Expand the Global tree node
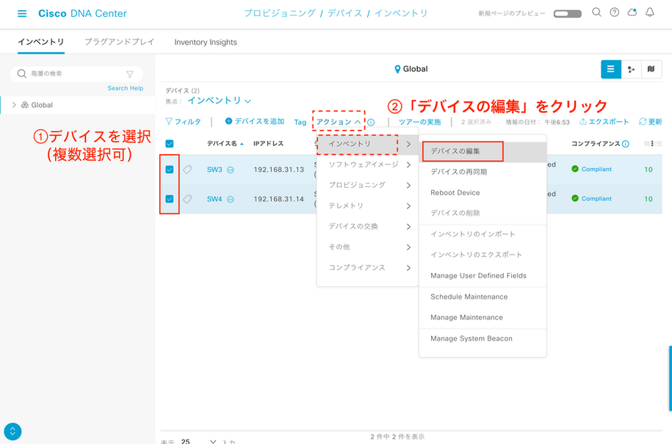 click(x=14, y=105)
